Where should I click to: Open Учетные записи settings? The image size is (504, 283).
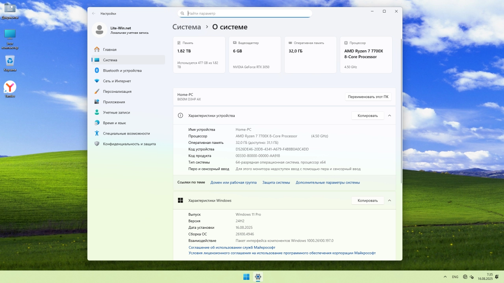click(x=128, y=112)
